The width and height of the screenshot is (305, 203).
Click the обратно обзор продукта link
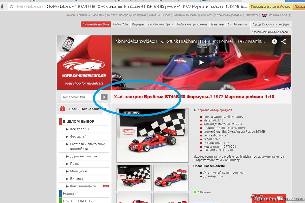point(215,110)
